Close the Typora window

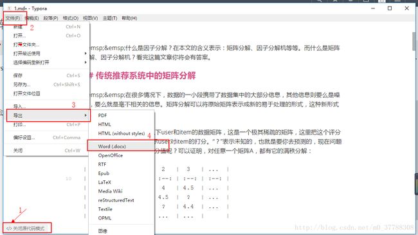pos(406,8)
